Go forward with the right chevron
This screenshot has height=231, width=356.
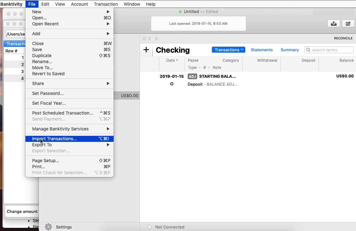point(156,38)
